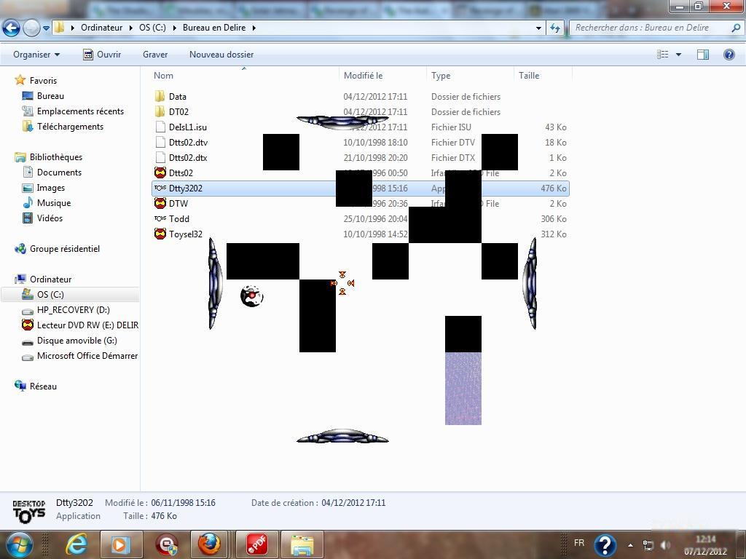746x559 pixels.
Task: Open the Musique library
Action: tap(54, 202)
